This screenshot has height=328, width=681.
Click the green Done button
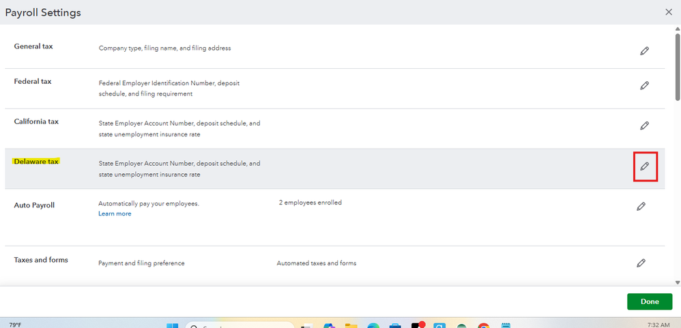tap(650, 301)
